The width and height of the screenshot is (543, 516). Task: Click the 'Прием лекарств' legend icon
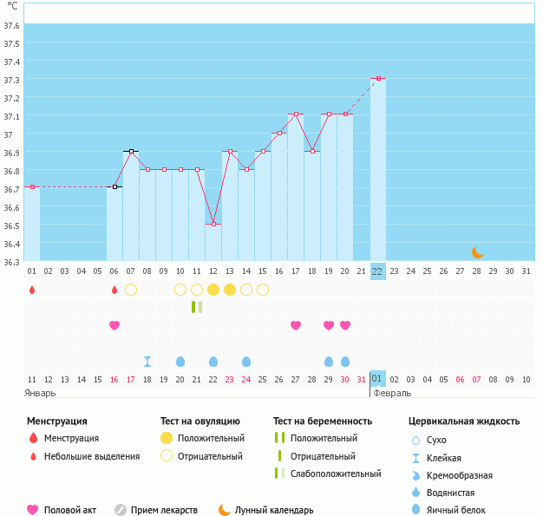point(121,510)
